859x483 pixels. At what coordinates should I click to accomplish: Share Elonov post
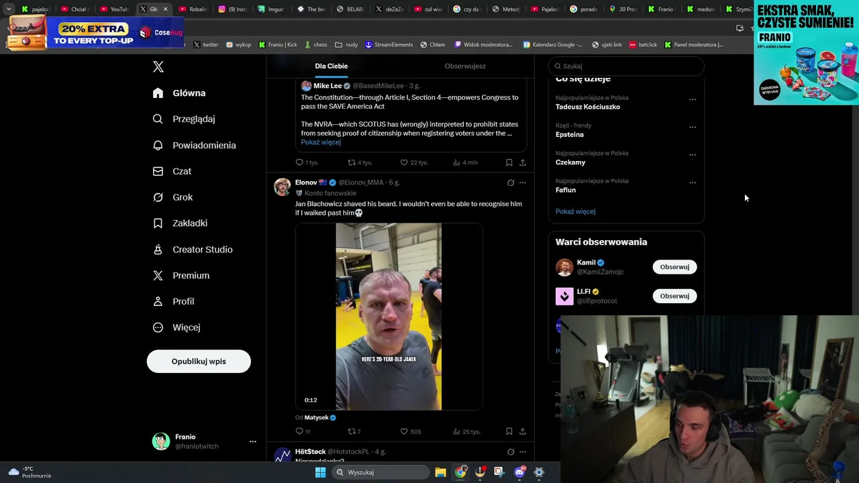[x=523, y=431]
